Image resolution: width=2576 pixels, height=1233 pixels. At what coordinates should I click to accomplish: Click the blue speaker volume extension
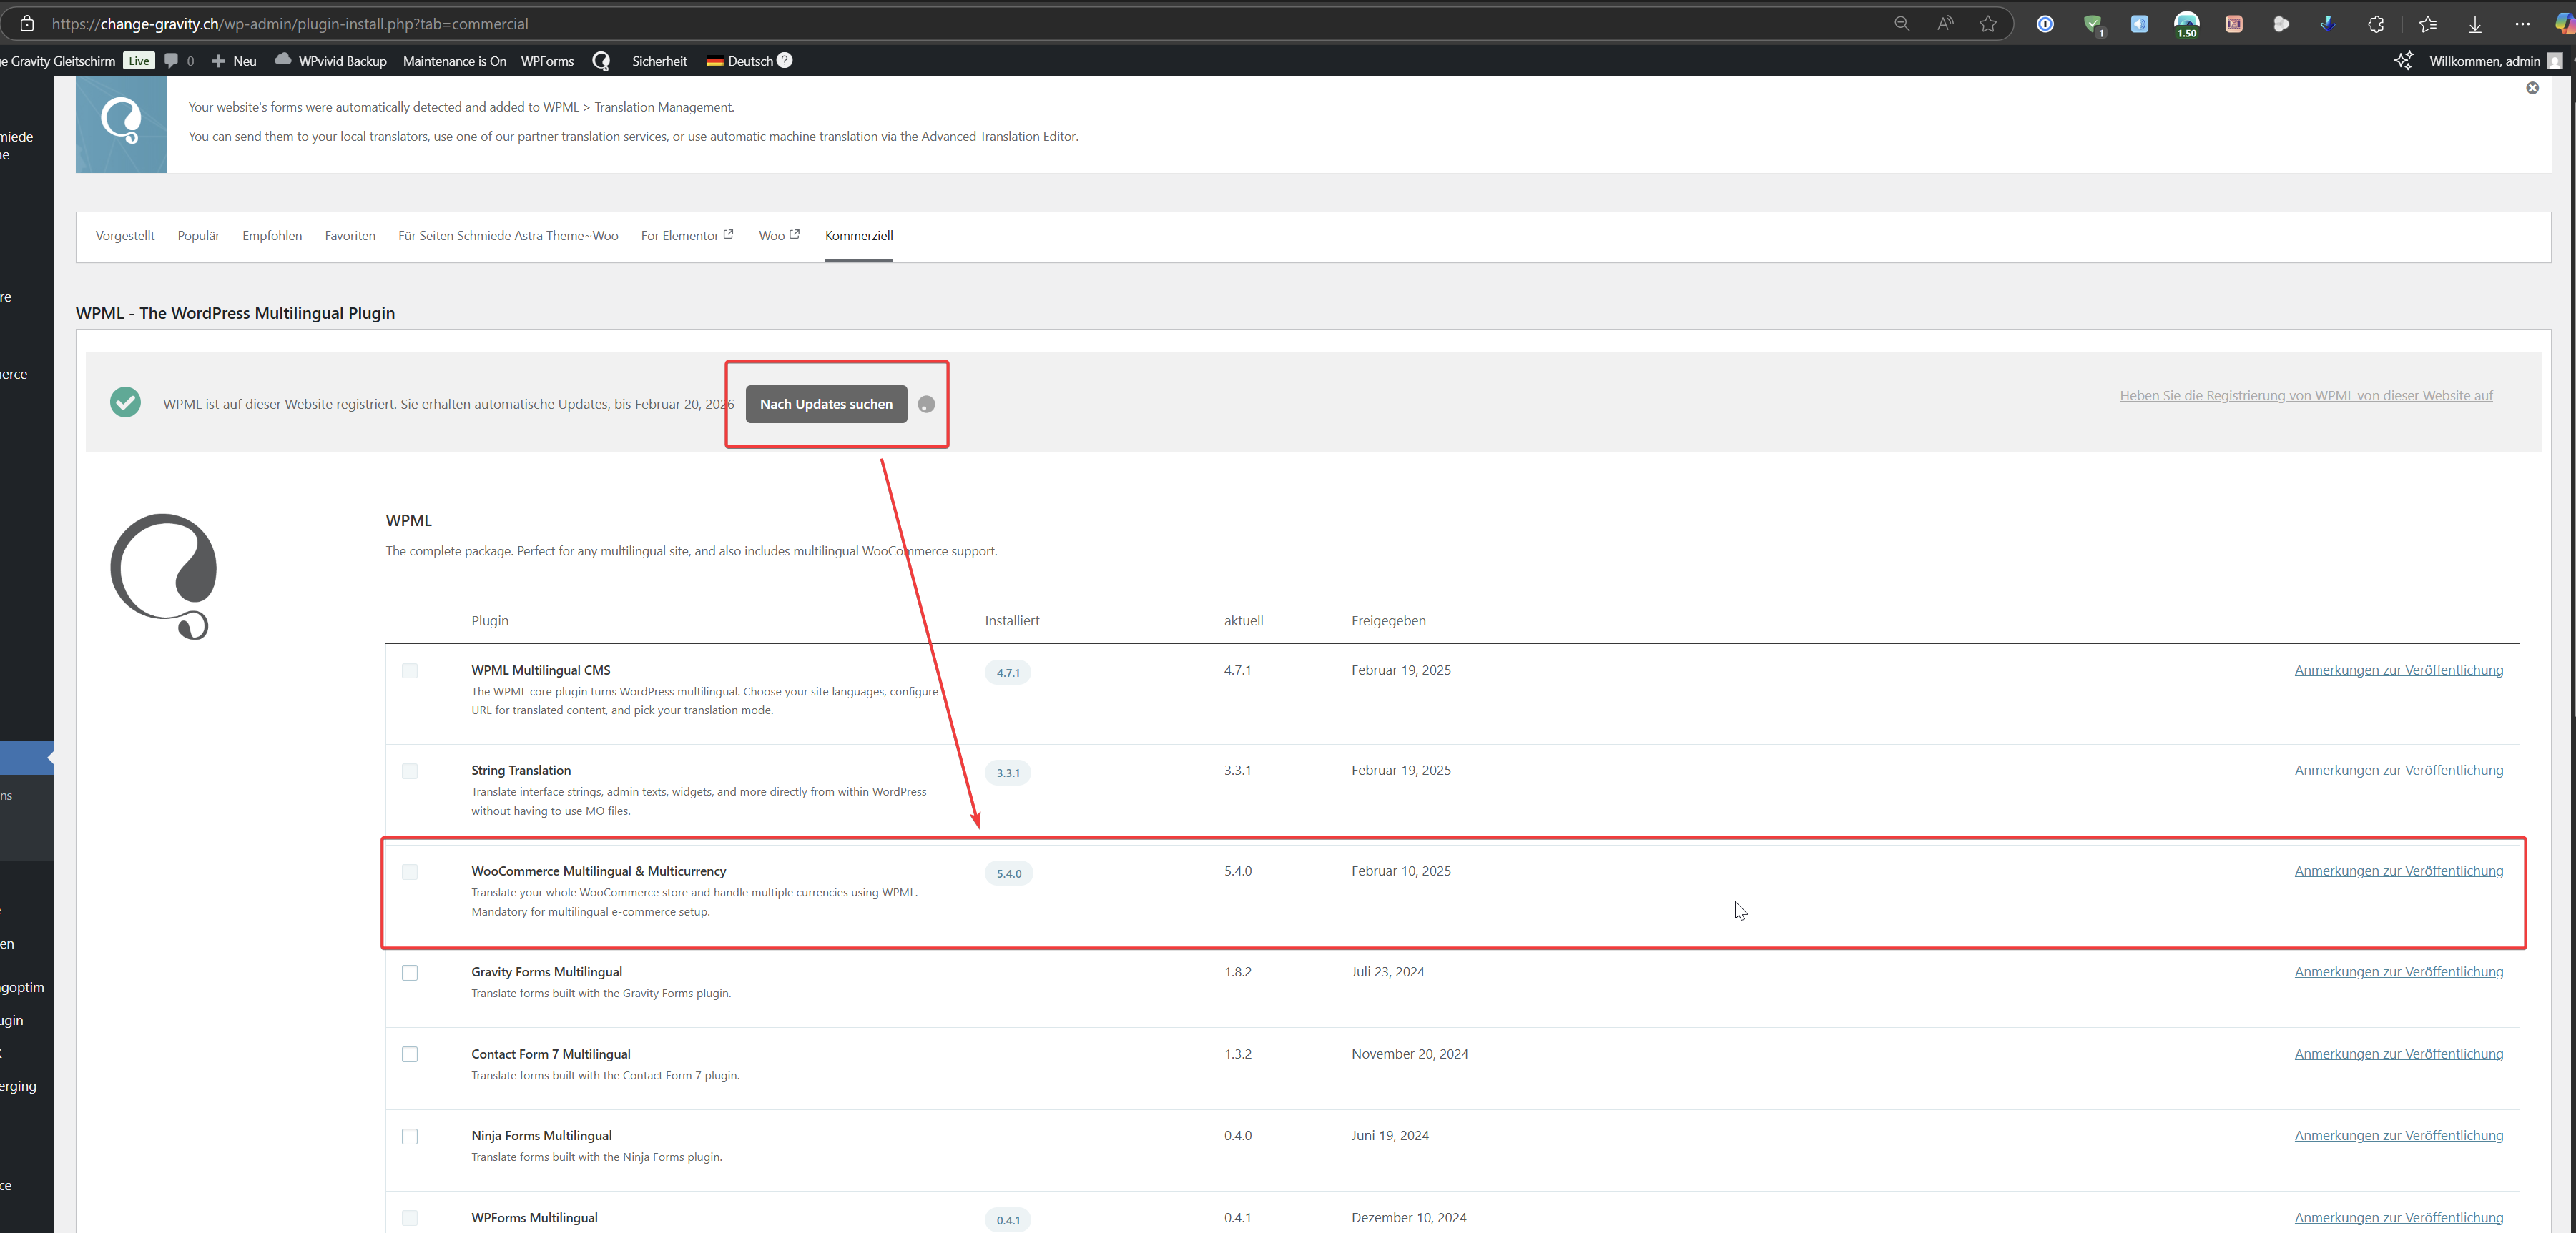pos(2139,23)
